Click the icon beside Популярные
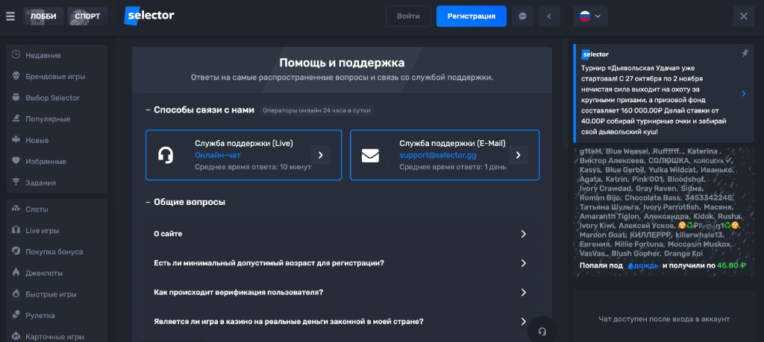Screen dimensions: 764x342 point(16,118)
